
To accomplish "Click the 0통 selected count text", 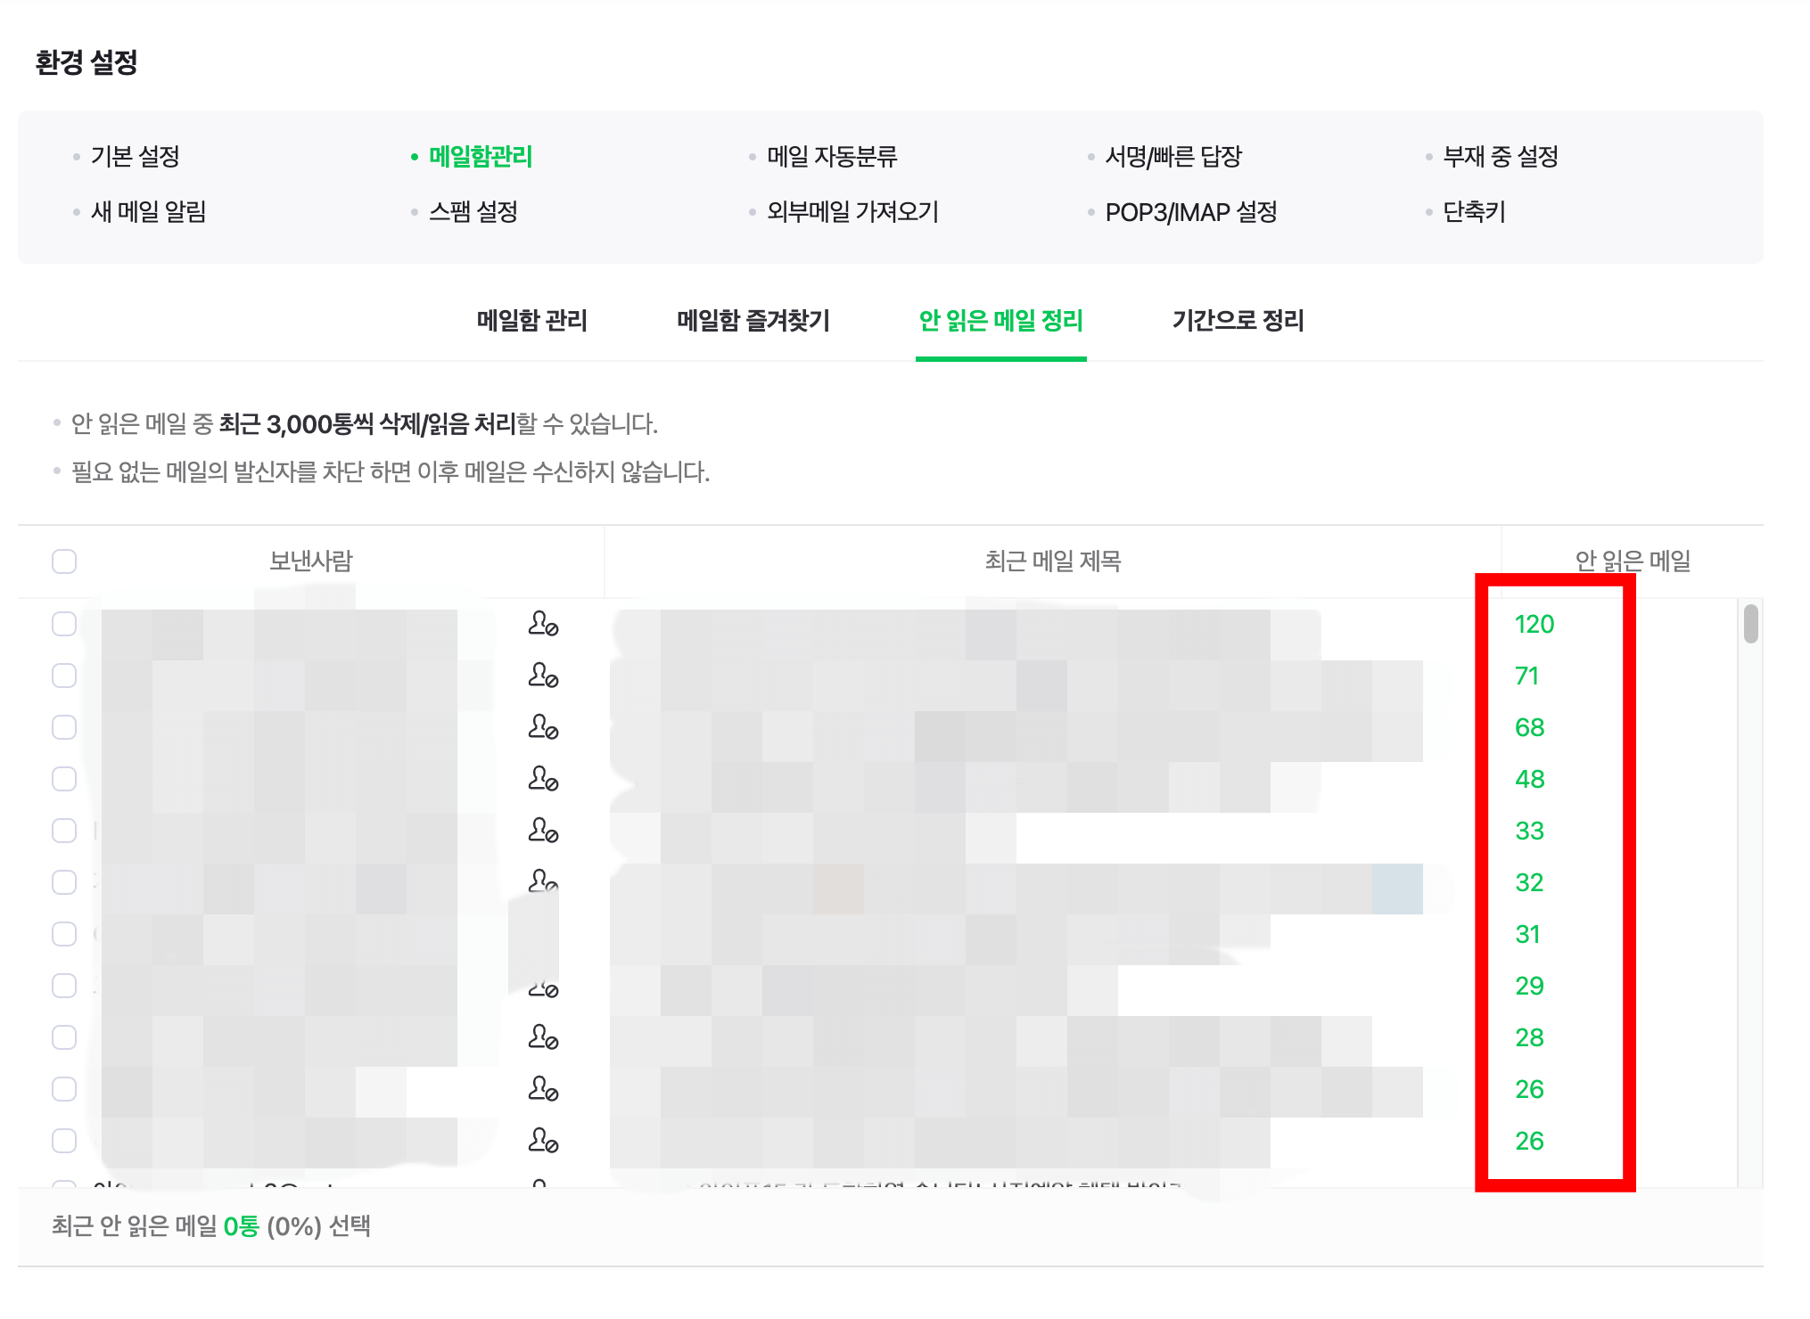I will [x=241, y=1226].
